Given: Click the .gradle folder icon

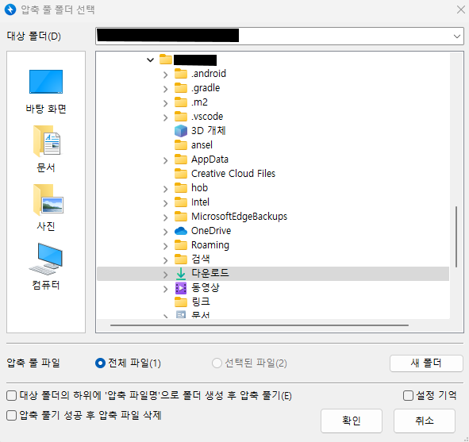Looking at the screenshot, I should pyautogui.click(x=181, y=87).
